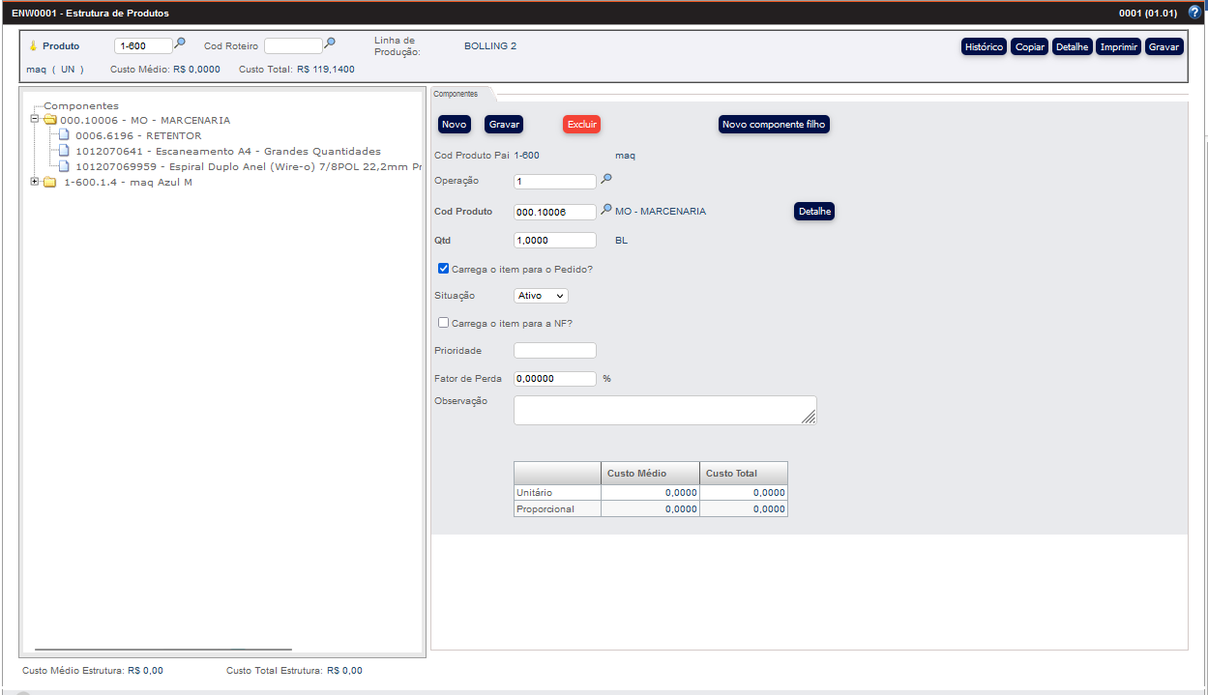Switch to the Componentes tab
The width and height of the screenshot is (1208, 695).
[x=457, y=94]
